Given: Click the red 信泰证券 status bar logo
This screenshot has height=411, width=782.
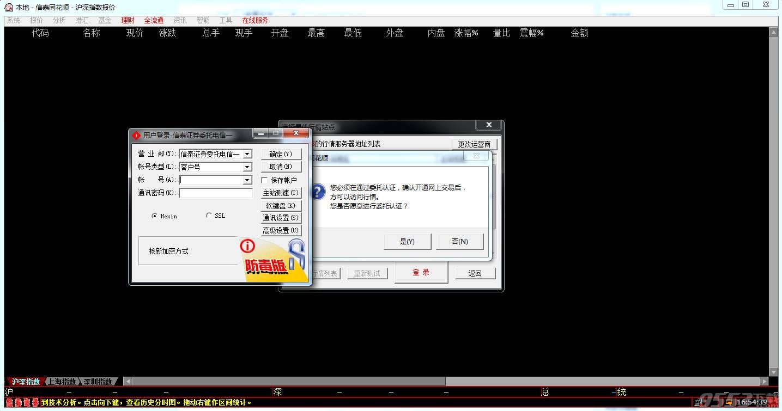Looking at the screenshot, I should [22, 403].
